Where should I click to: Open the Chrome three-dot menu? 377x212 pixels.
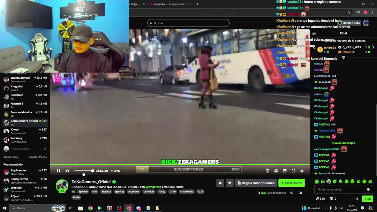pyautogui.click(x=373, y=12)
